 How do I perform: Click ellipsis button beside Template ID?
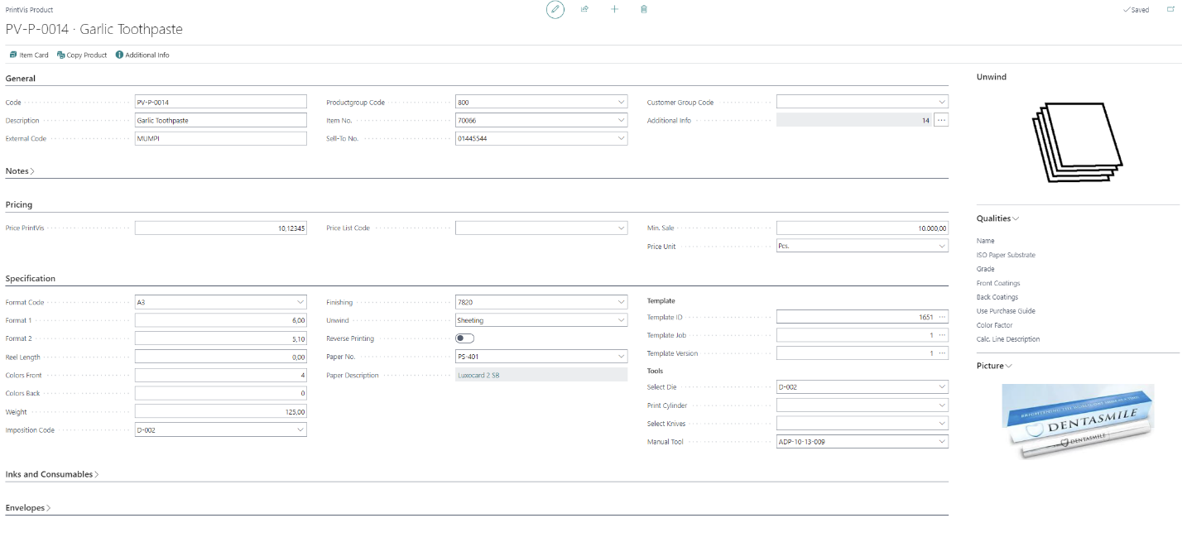coord(941,317)
